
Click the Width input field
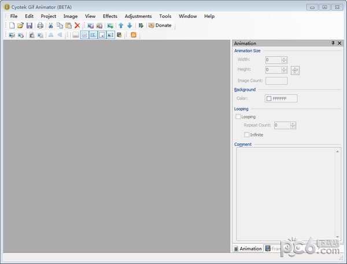point(274,60)
